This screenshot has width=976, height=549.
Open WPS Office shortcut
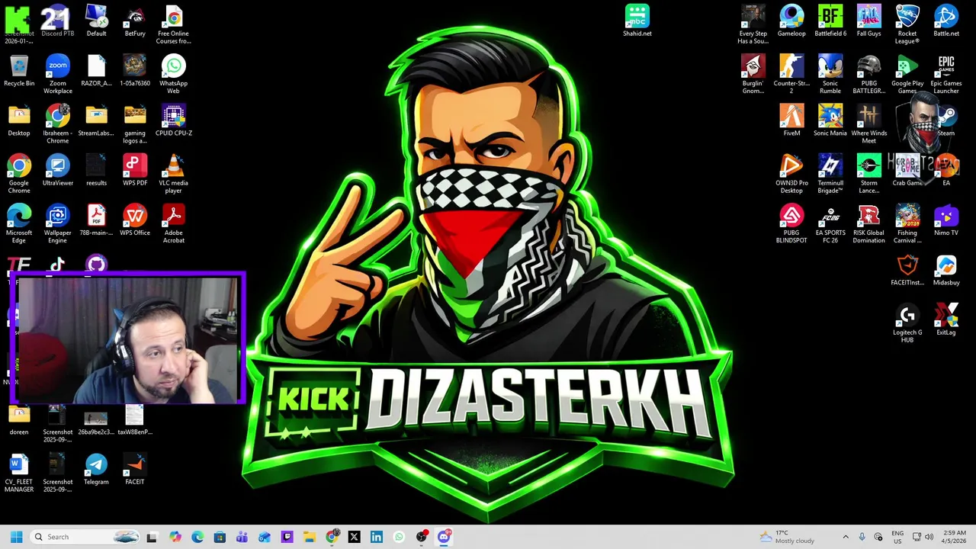point(135,220)
